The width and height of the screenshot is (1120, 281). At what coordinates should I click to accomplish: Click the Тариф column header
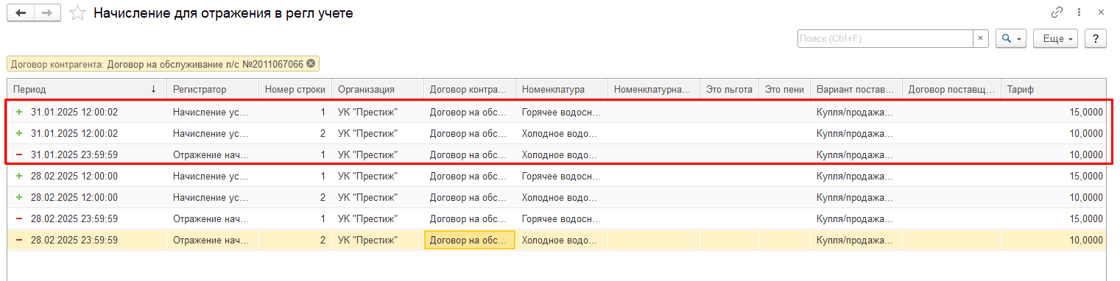[1054, 89]
